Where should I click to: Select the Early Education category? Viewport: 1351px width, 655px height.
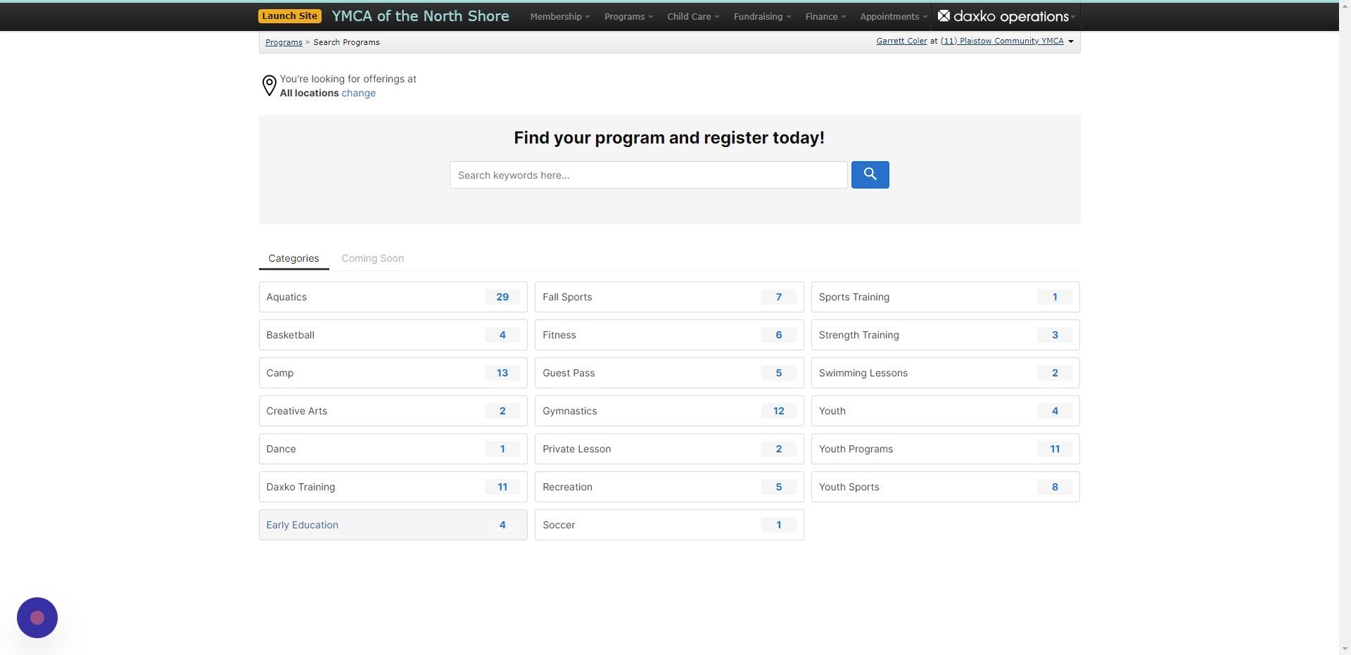click(393, 525)
